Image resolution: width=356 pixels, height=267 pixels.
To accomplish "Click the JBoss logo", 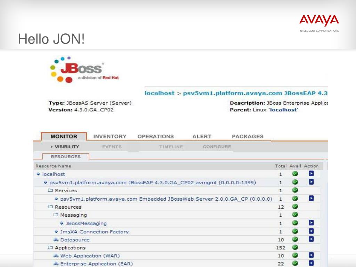I will pyautogui.click(x=84, y=70).
